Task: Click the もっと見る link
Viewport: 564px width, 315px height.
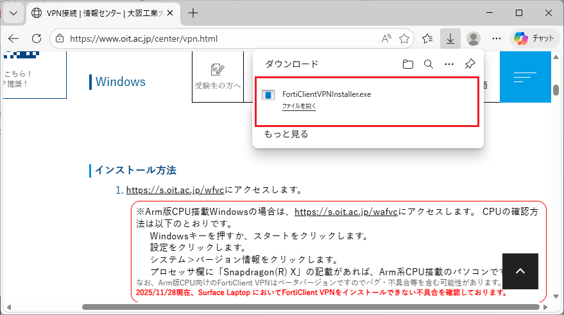Action: click(286, 134)
